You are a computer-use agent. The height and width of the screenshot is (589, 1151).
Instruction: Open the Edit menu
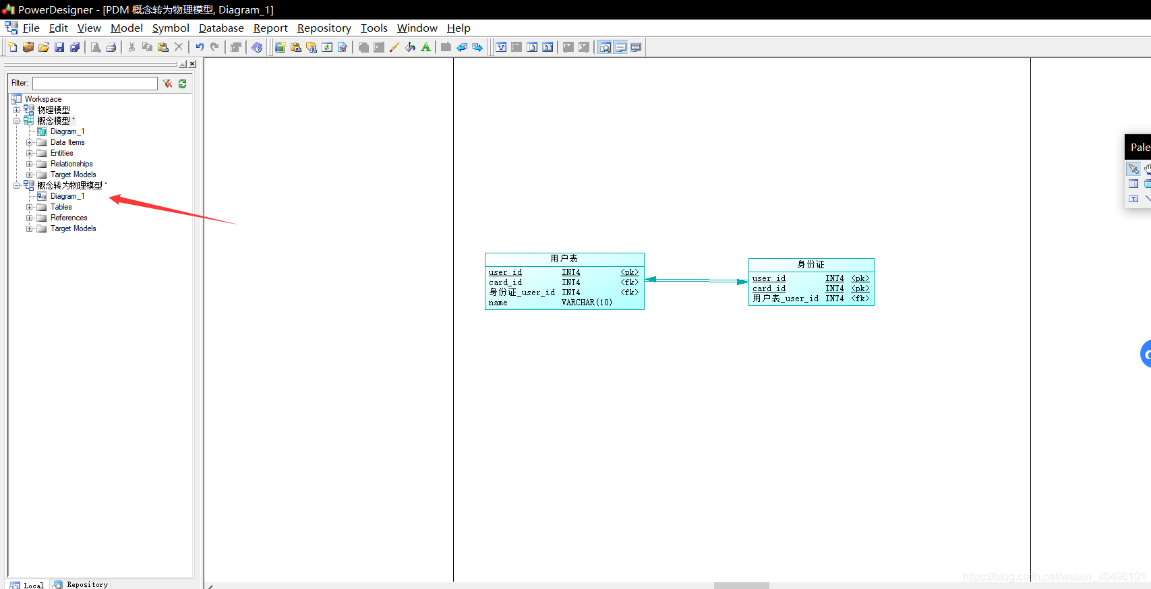coord(59,28)
